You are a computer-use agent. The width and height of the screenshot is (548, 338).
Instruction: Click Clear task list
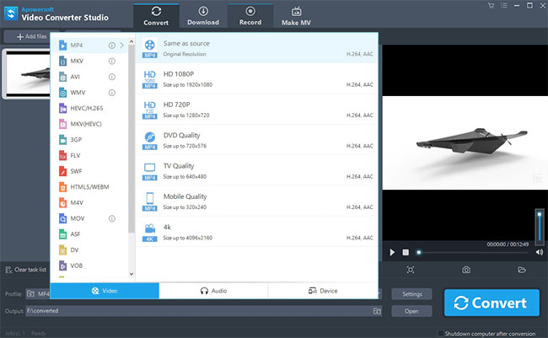coord(26,270)
